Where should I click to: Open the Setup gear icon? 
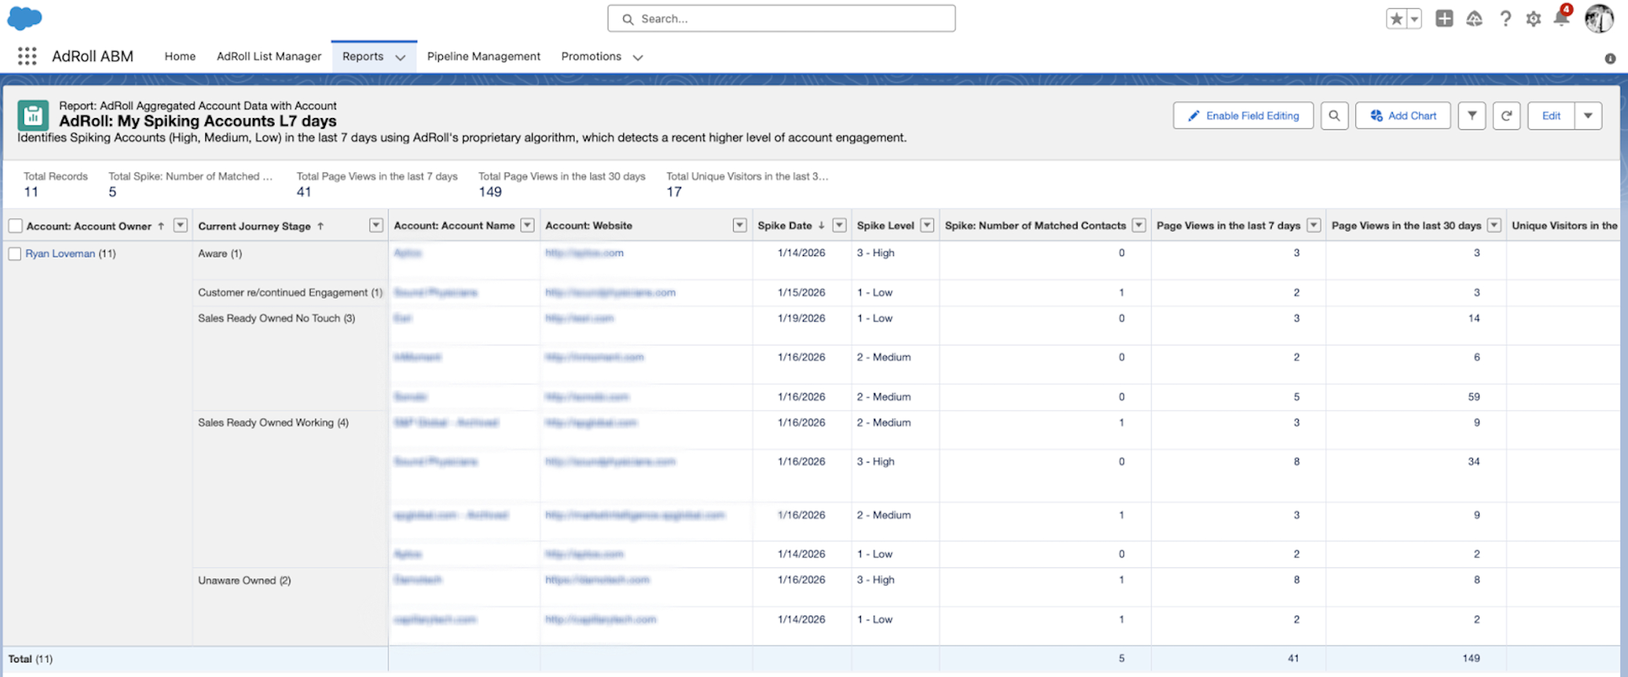pos(1533,19)
